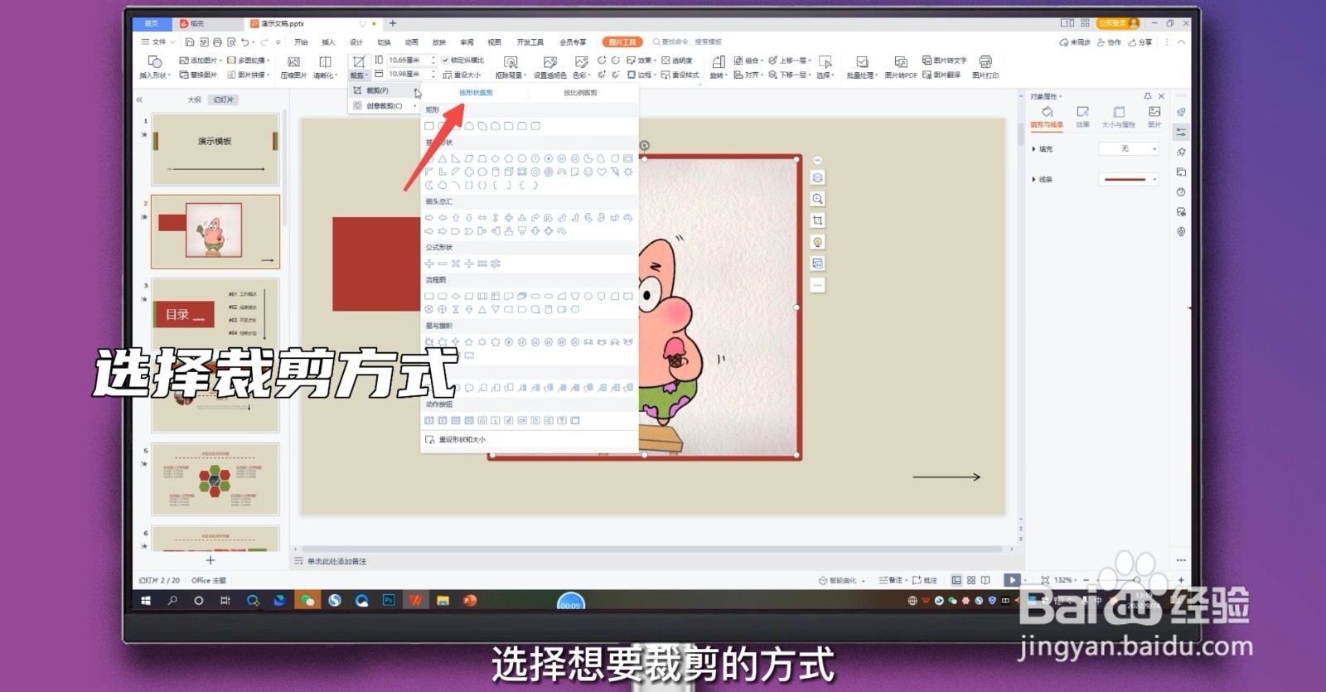Choose the right arrow shape under 箭头总汇
1326x692 pixels.
tap(429, 218)
